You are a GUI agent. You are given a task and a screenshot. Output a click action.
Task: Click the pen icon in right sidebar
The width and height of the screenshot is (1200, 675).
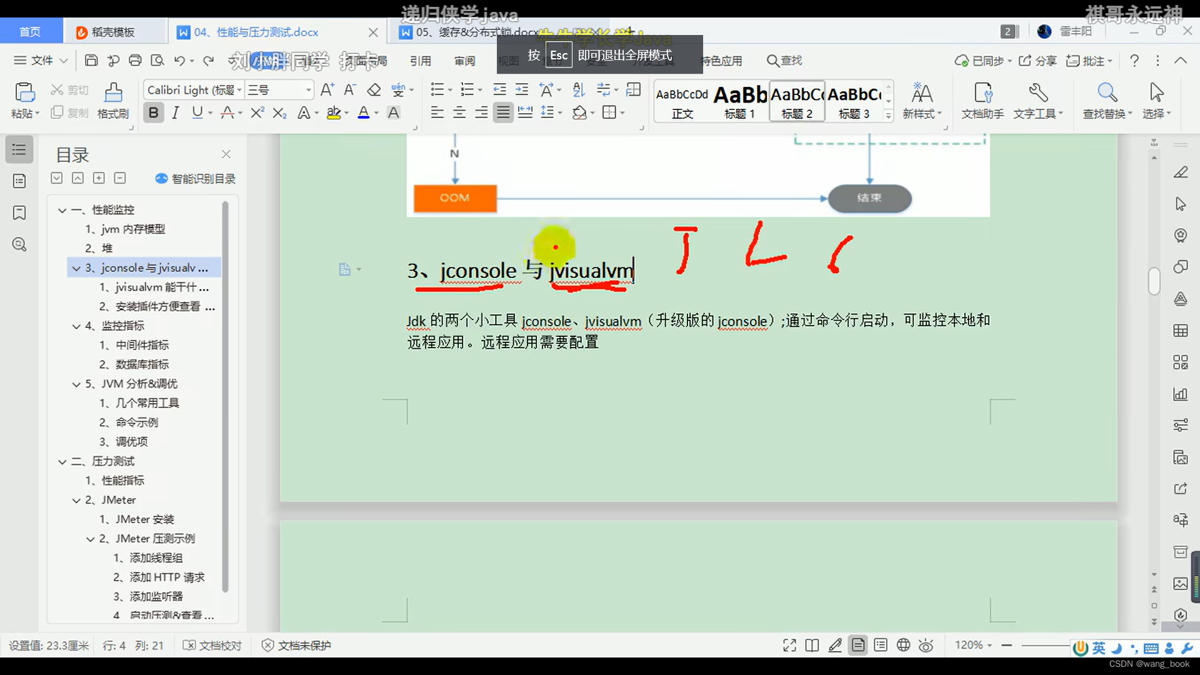coord(1181,172)
